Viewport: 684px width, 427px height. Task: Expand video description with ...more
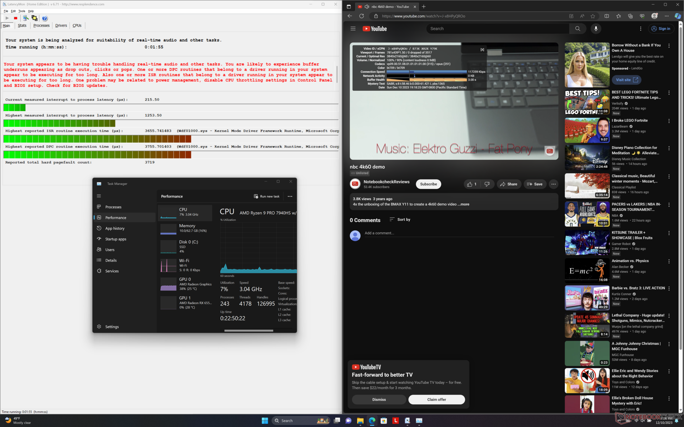tap(463, 205)
